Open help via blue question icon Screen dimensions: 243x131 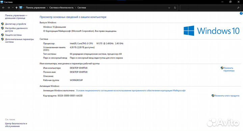point(241,13)
